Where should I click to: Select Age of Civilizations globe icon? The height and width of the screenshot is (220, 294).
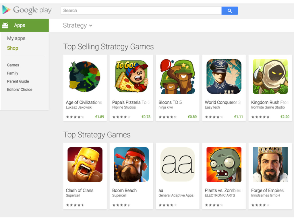[x=85, y=76]
